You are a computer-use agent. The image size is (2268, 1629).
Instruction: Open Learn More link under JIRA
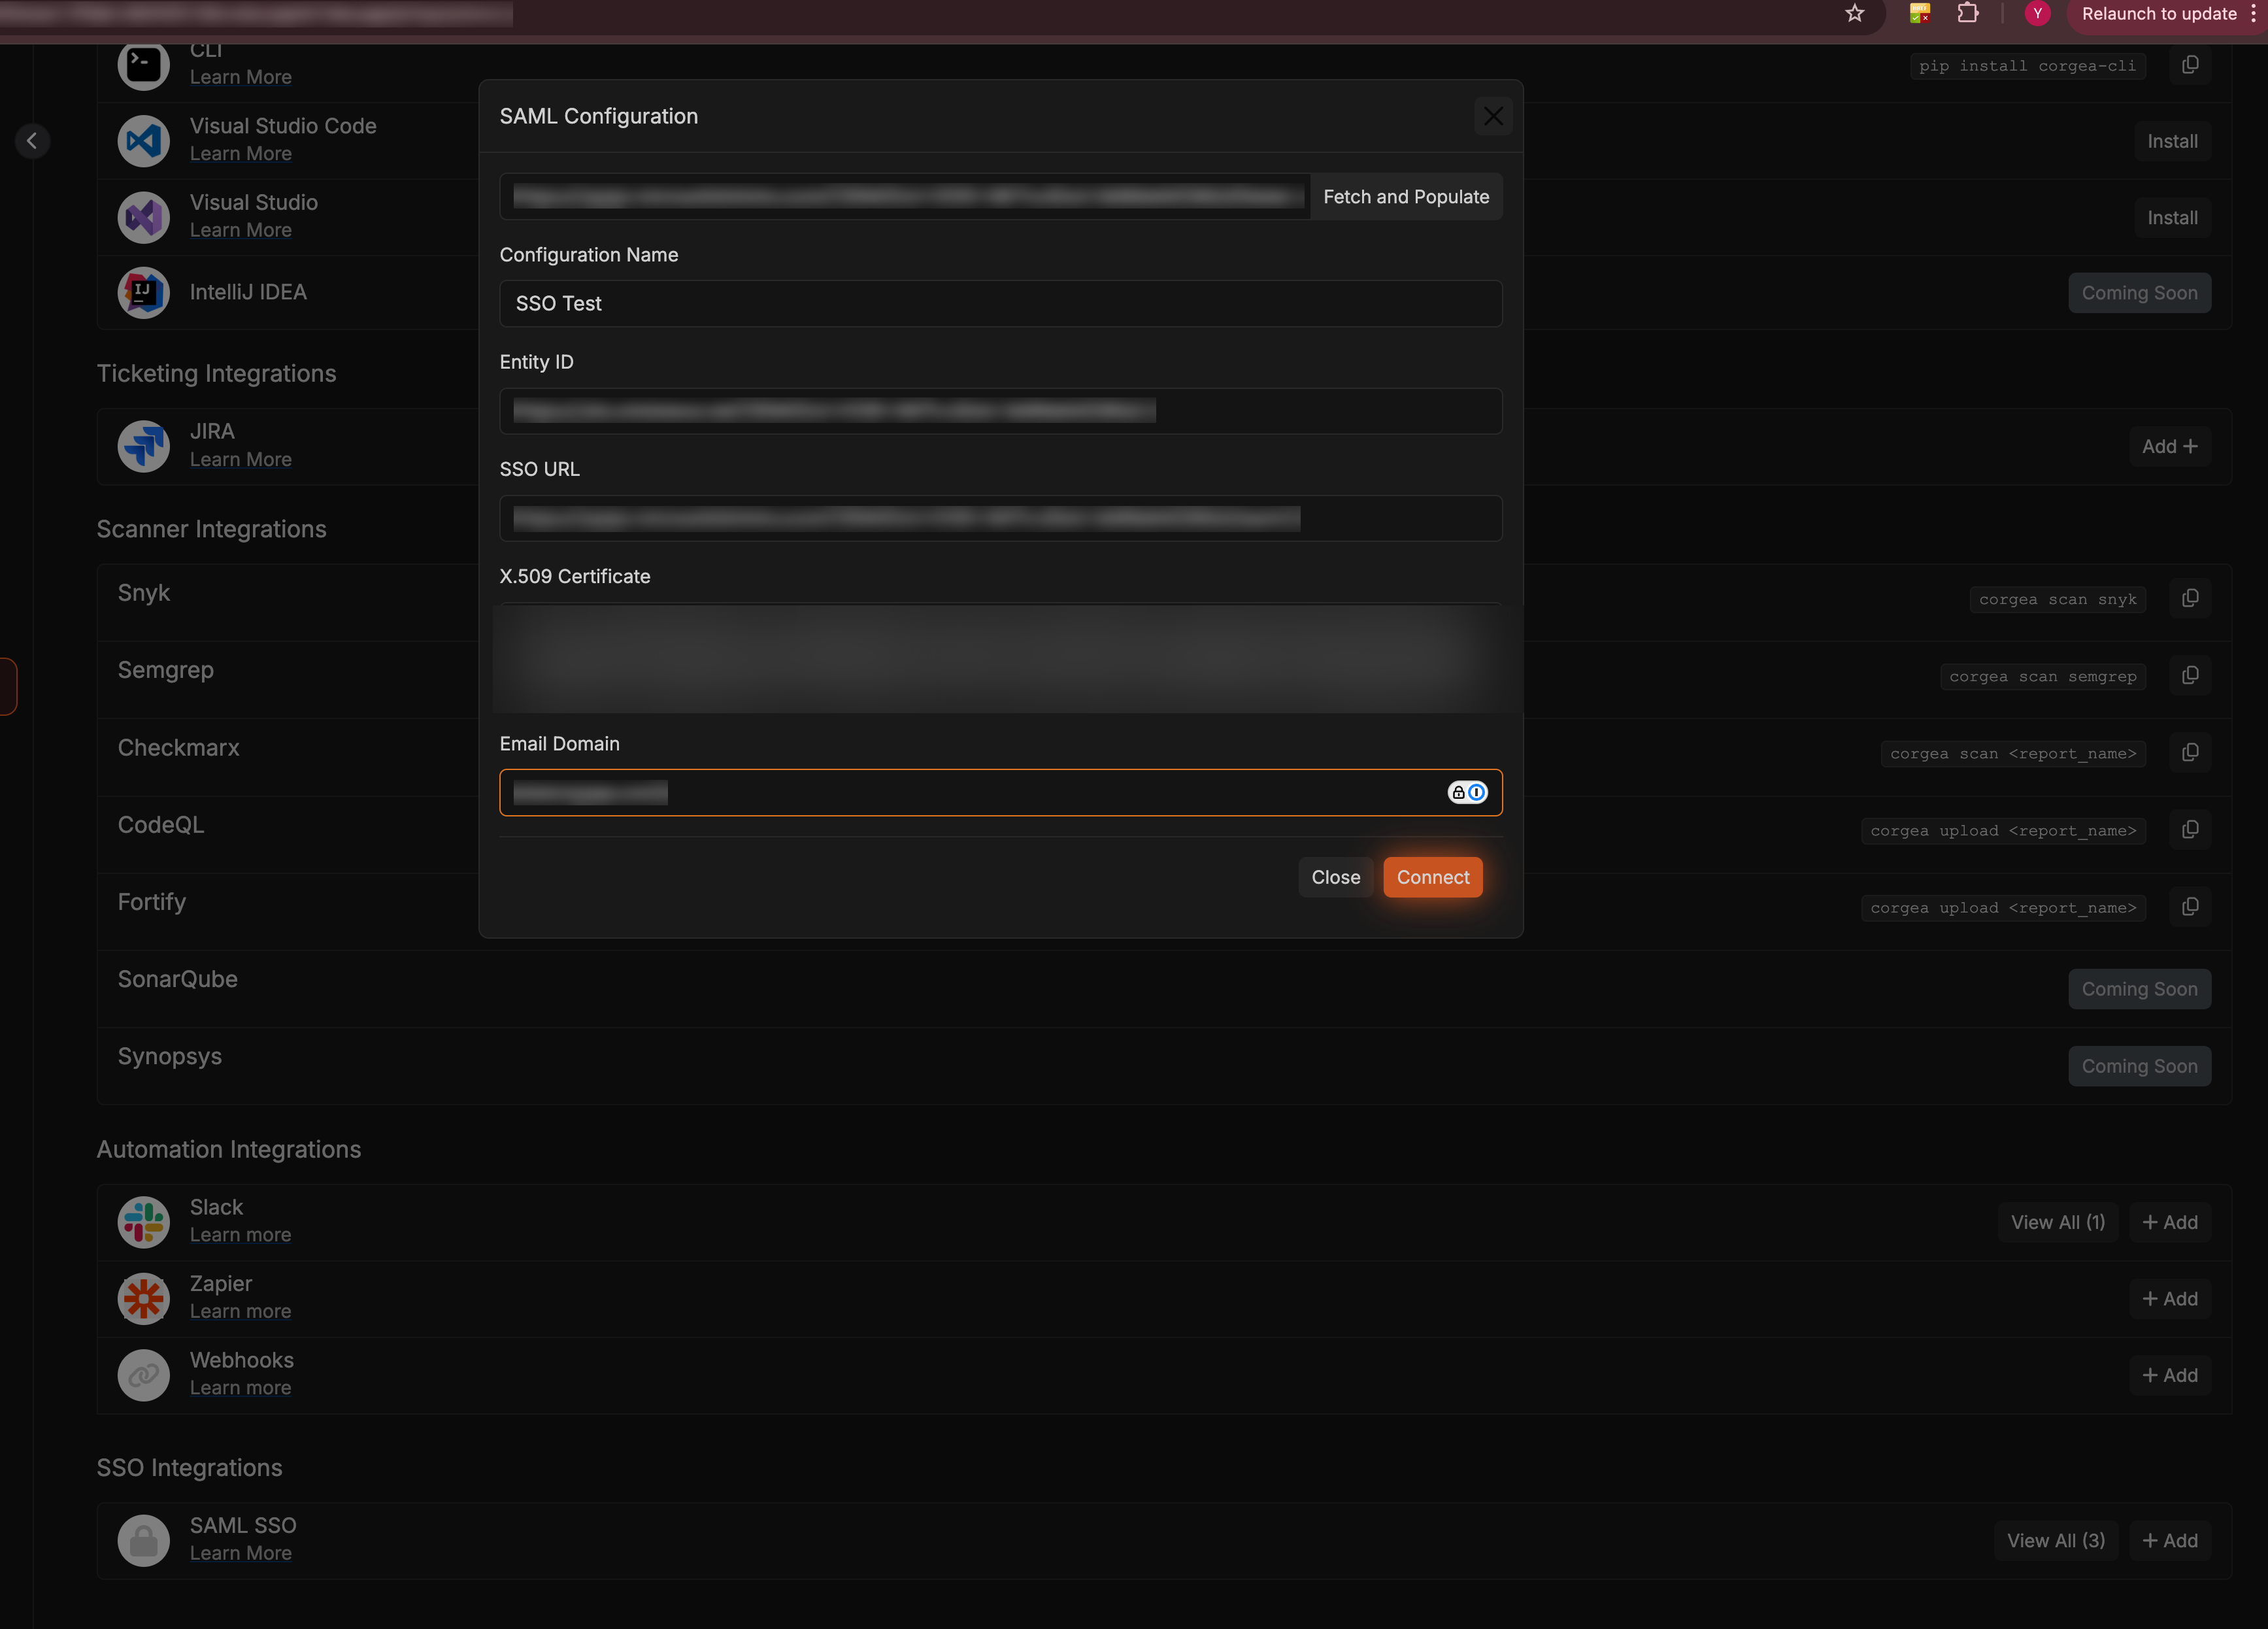click(x=241, y=460)
